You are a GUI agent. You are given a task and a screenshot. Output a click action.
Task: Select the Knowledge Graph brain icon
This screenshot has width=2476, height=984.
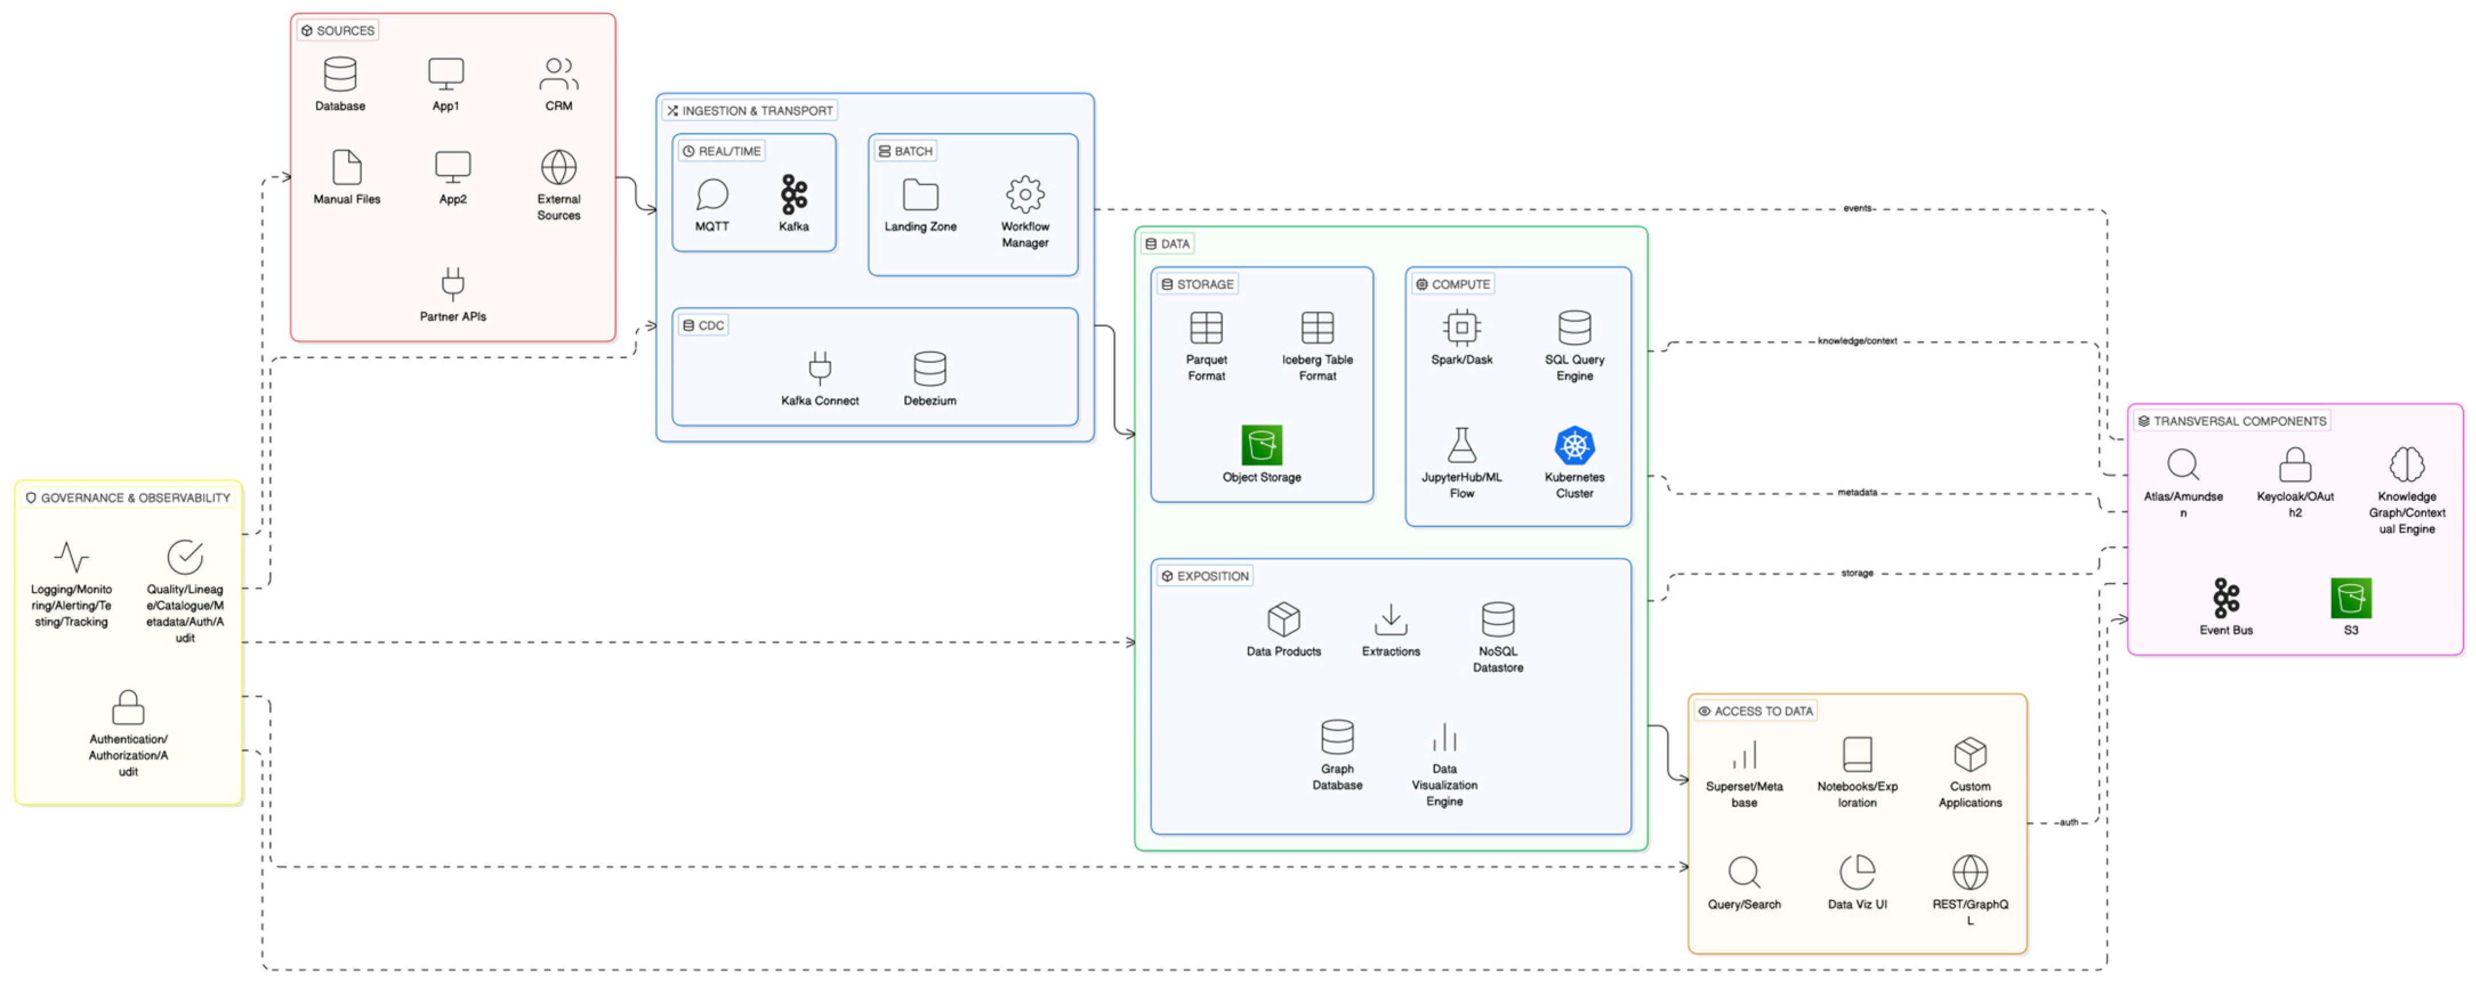tap(2406, 465)
